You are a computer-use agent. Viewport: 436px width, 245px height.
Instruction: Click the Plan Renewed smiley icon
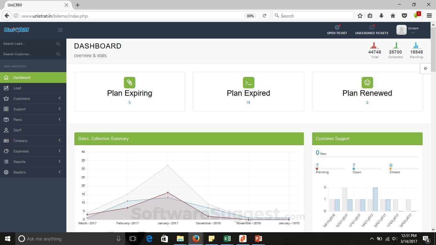pyautogui.click(x=367, y=82)
